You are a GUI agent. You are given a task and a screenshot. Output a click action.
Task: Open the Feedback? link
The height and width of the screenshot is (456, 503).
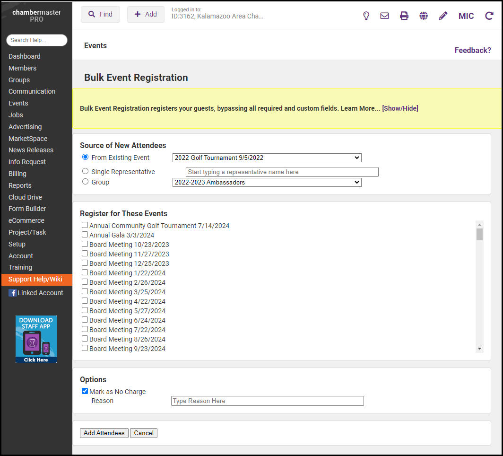(x=472, y=50)
